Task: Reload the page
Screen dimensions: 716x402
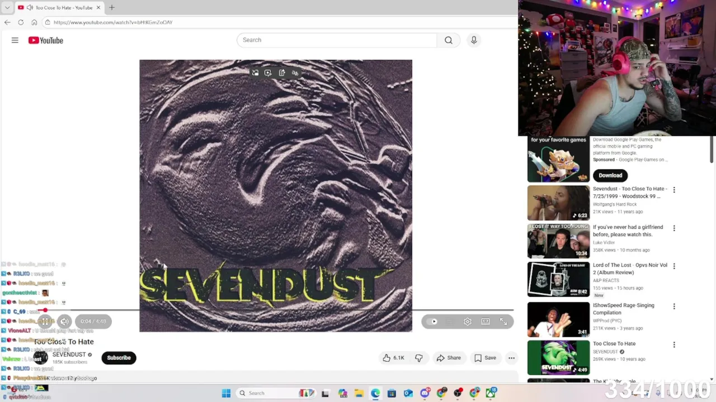Action: [x=21, y=22]
